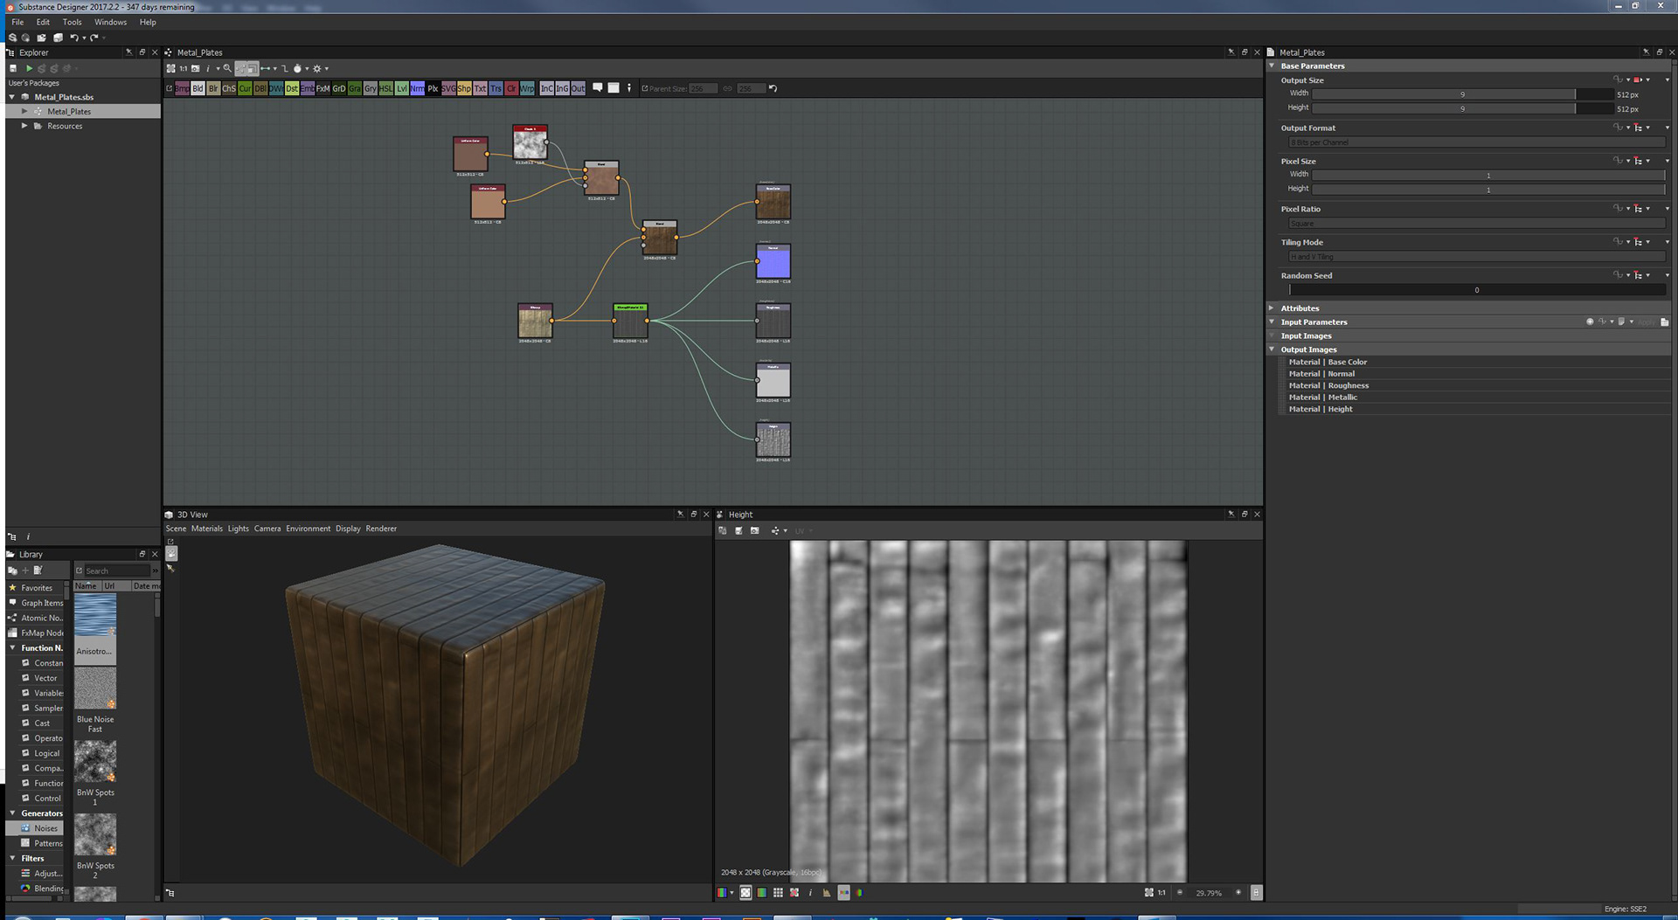Add a Blend node from toolbar
This screenshot has height=920, width=1678.
click(x=198, y=88)
